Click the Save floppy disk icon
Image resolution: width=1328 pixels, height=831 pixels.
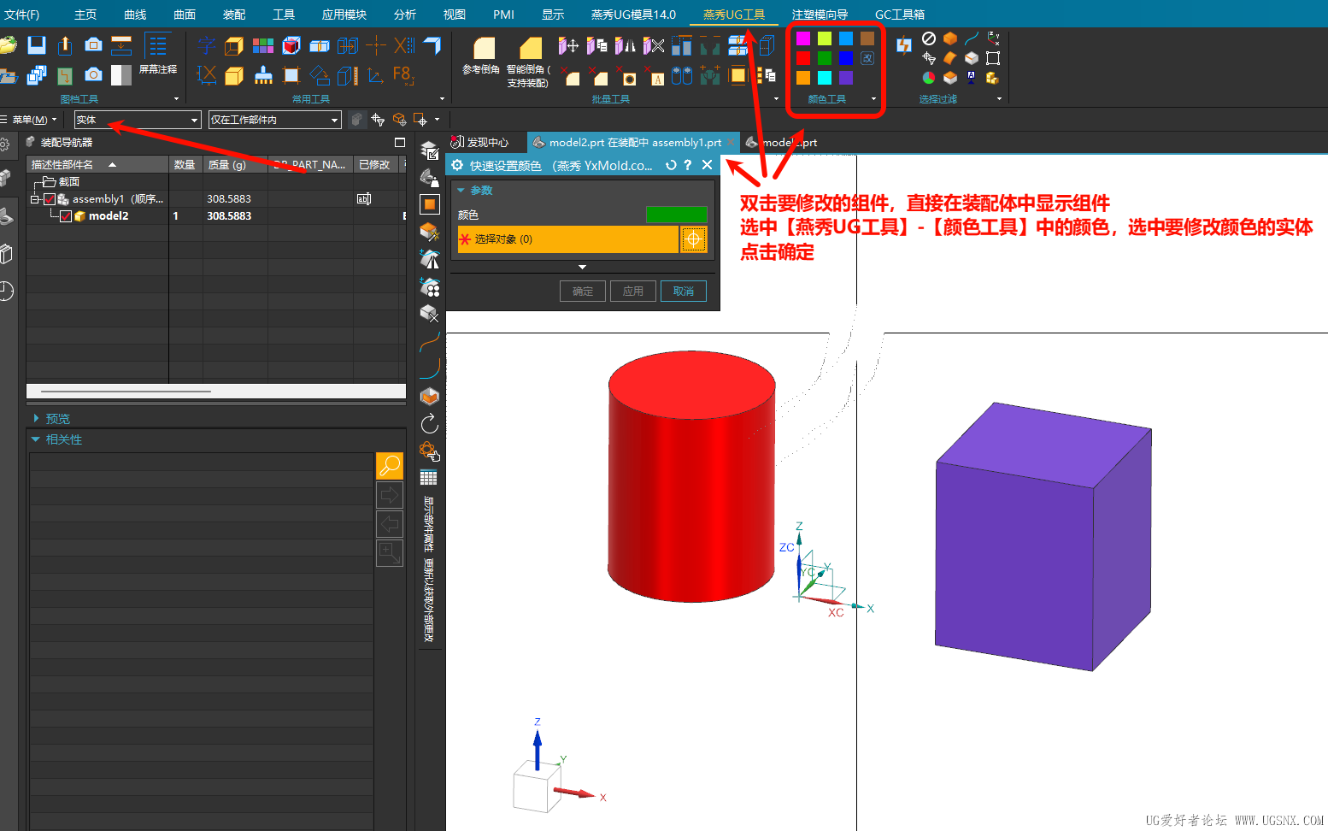click(x=36, y=45)
